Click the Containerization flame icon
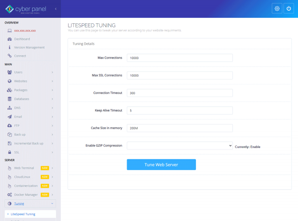 (x=9, y=186)
